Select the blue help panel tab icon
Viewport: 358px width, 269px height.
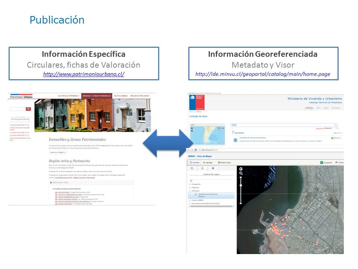pyautogui.click(x=213, y=168)
